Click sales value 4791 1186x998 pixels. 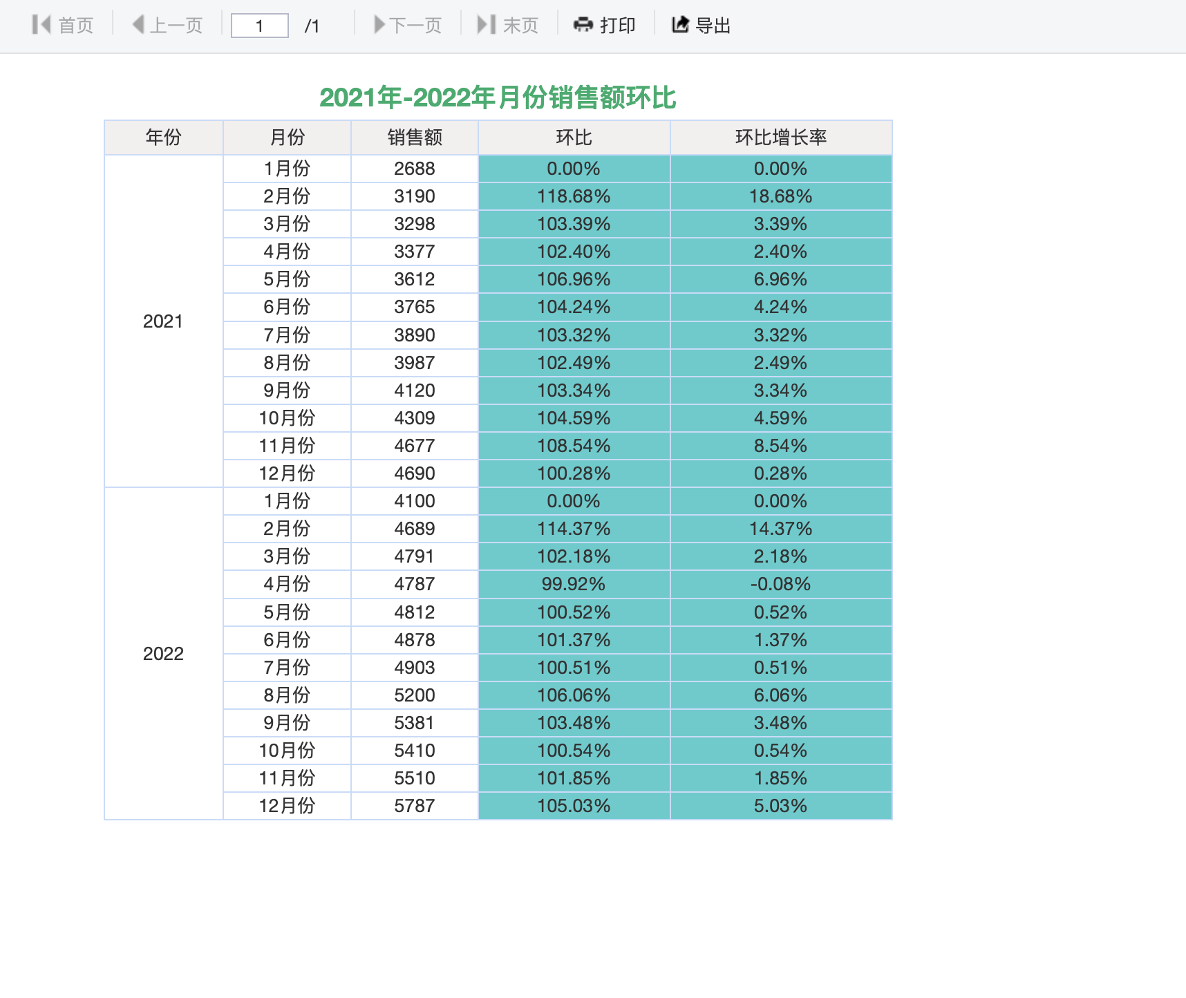point(415,556)
